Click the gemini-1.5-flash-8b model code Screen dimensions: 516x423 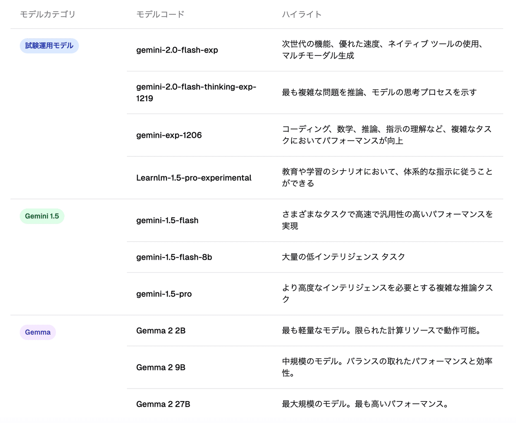click(x=174, y=257)
